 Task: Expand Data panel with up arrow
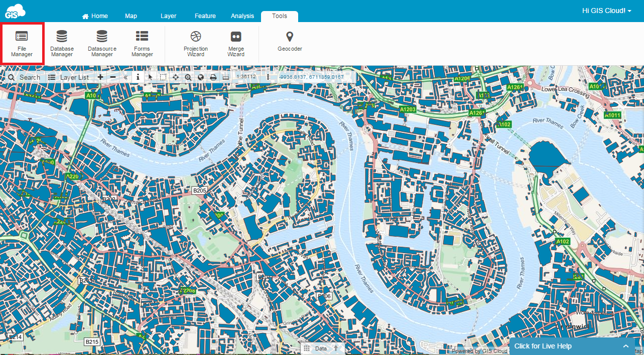click(x=336, y=348)
